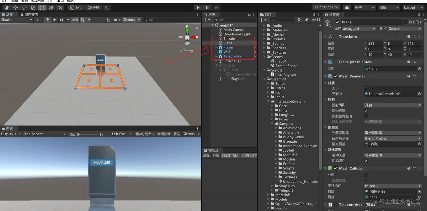The width and height of the screenshot is (427, 211).
Task: Select the 检查器 inspector tab
Action: [x=332, y=14]
